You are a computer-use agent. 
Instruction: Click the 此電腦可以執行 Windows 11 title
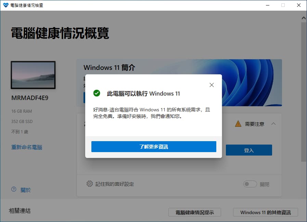point(143,94)
